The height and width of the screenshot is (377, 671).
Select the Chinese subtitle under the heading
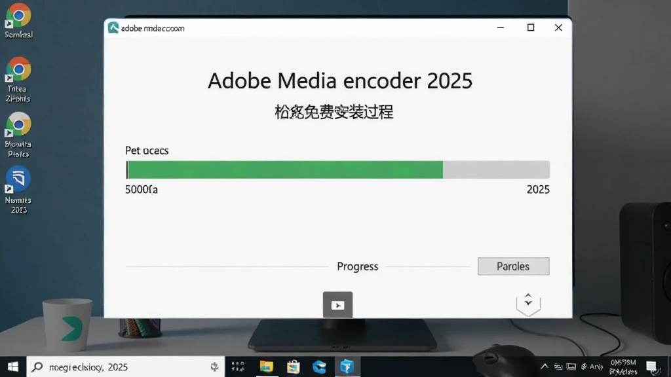click(334, 112)
